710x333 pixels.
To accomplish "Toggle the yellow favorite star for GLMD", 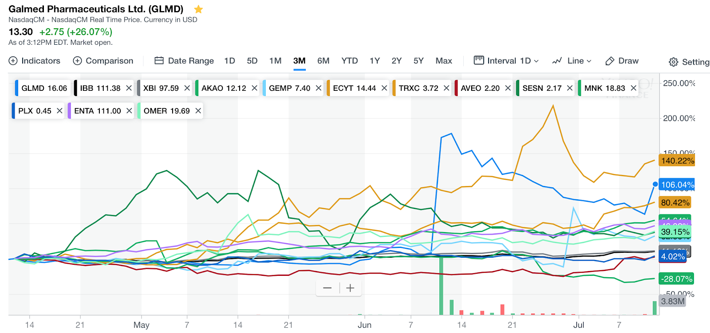I will click(x=198, y=9).
